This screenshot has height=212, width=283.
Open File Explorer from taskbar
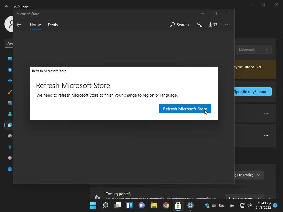tap(154, 205)
